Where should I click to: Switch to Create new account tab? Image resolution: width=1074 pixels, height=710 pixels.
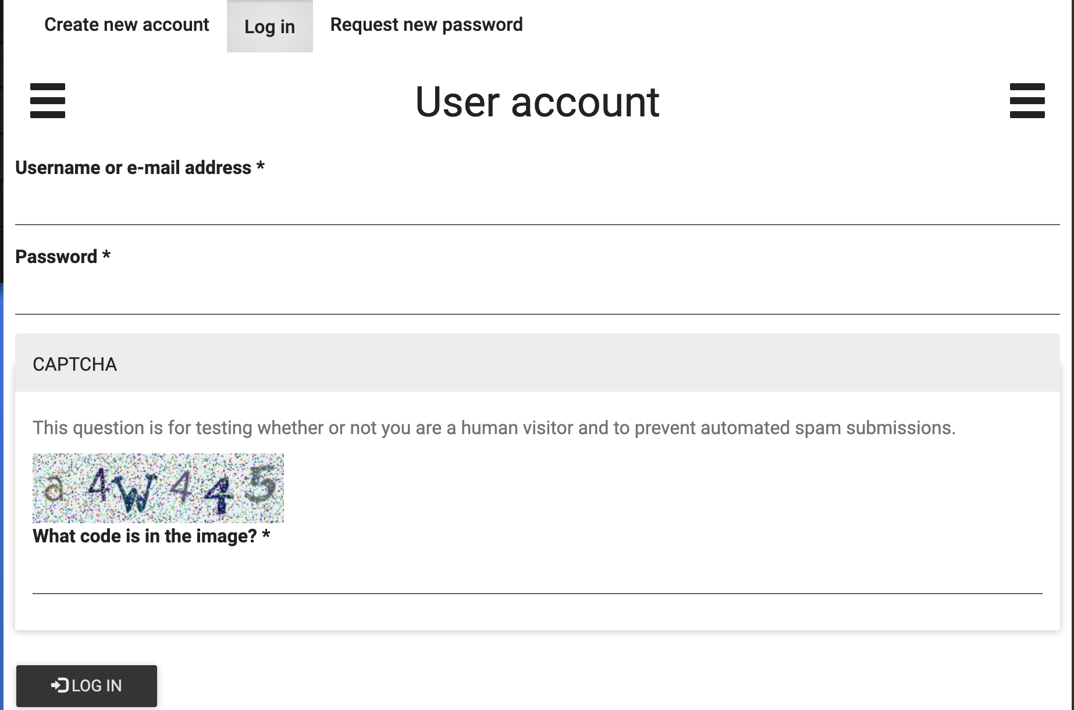click(126, 25)
